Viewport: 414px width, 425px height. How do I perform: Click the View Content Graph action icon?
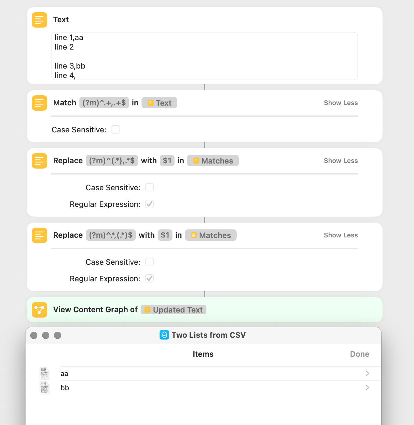[39, 310]
